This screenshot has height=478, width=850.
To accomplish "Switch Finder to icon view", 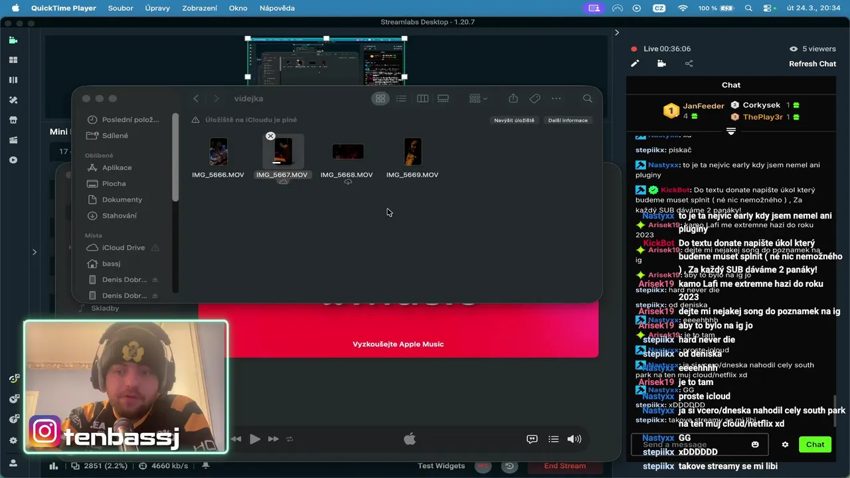I will pos(381,98).
